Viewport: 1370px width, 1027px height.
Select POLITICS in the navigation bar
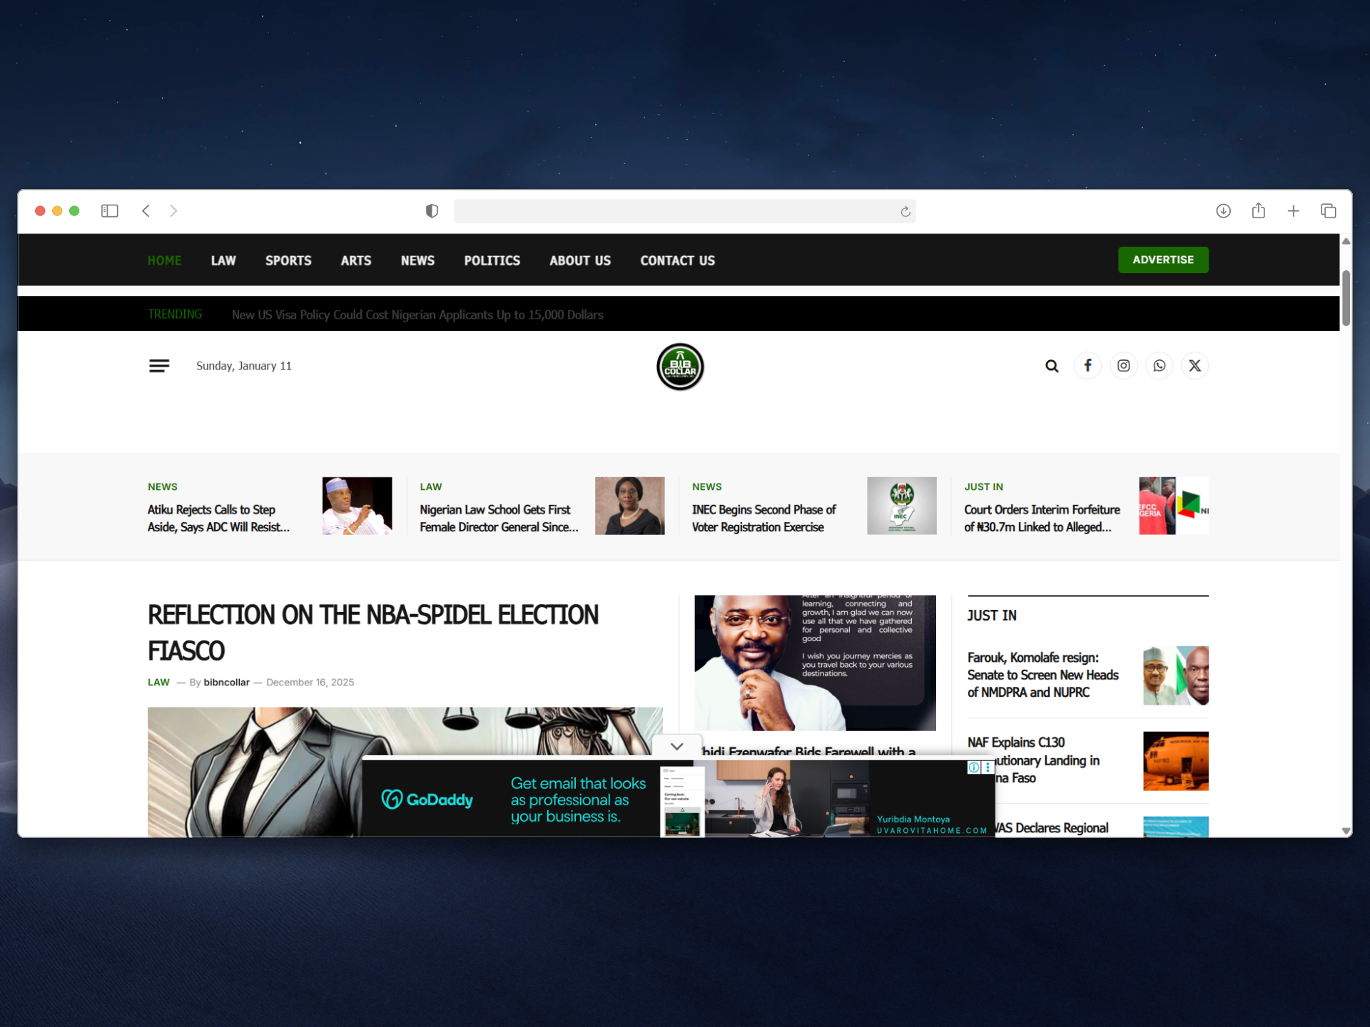tap(492, 260)
